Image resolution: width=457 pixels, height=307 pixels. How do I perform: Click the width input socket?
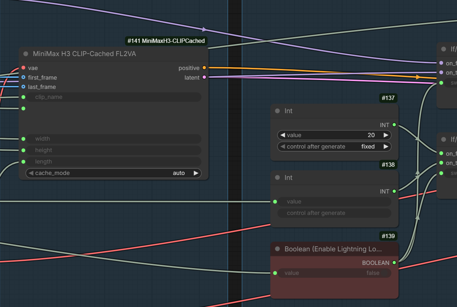23,139
